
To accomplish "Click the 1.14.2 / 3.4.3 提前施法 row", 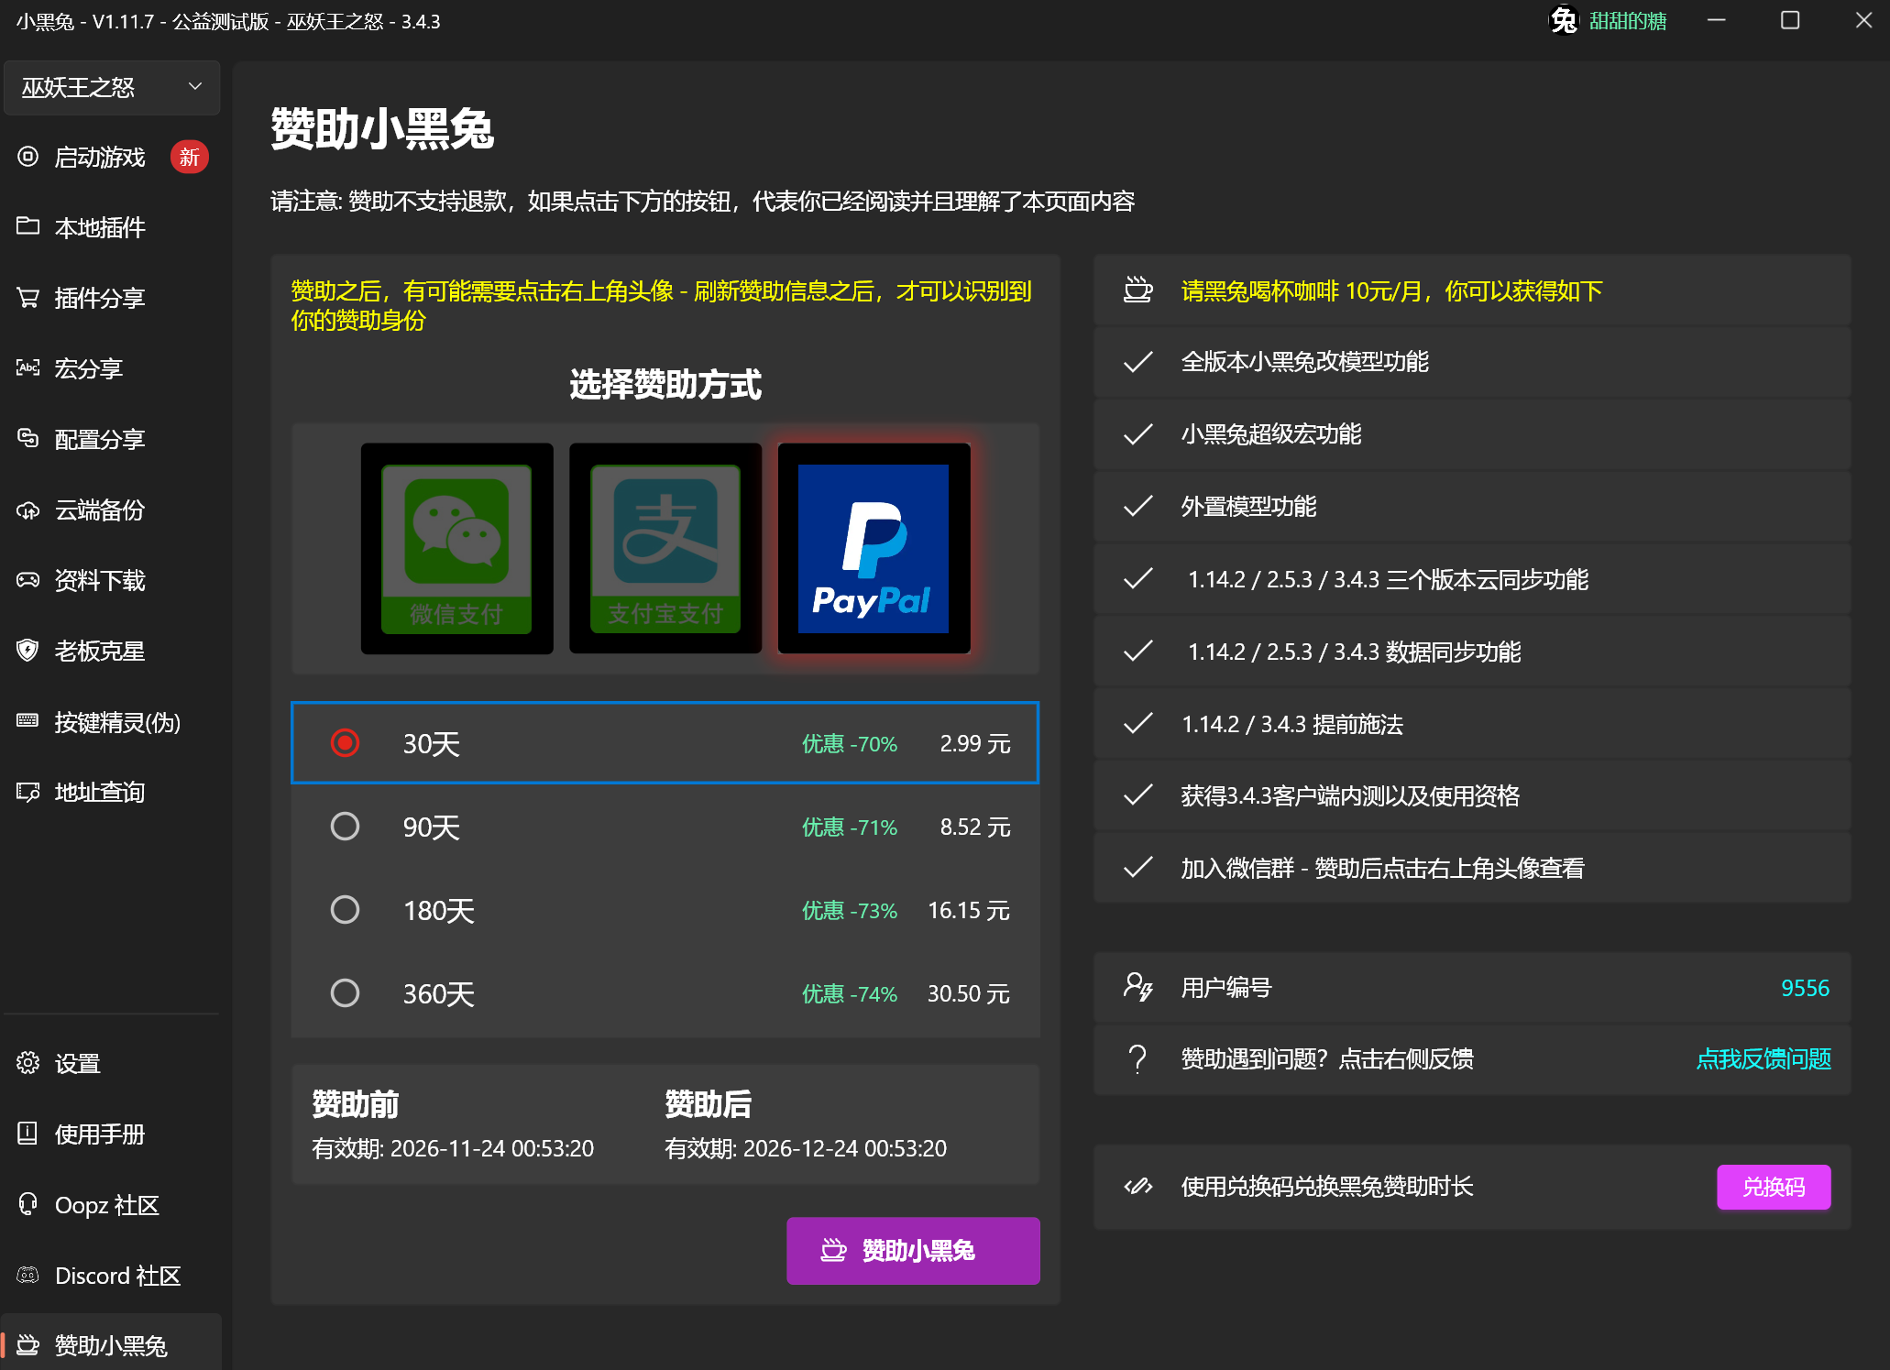I will [1472, 724].
